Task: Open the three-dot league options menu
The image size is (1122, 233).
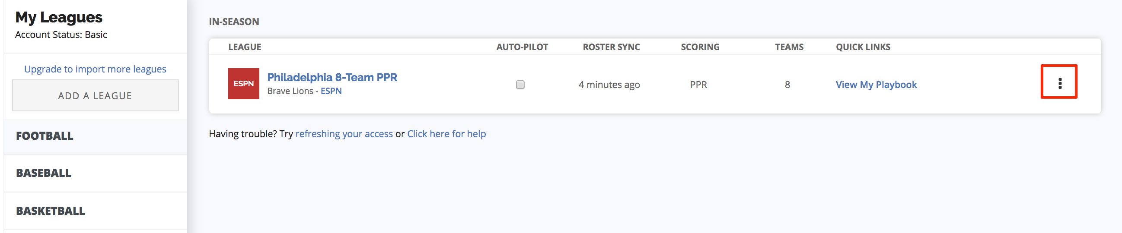Action: click(x=1059, y=83)
